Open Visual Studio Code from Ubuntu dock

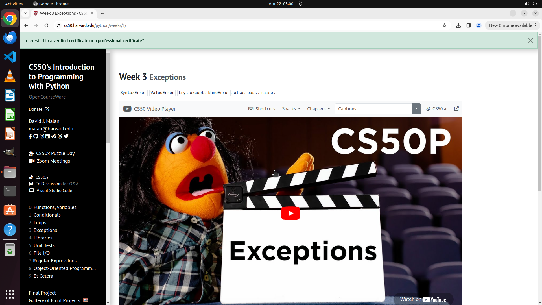point(10,57)
